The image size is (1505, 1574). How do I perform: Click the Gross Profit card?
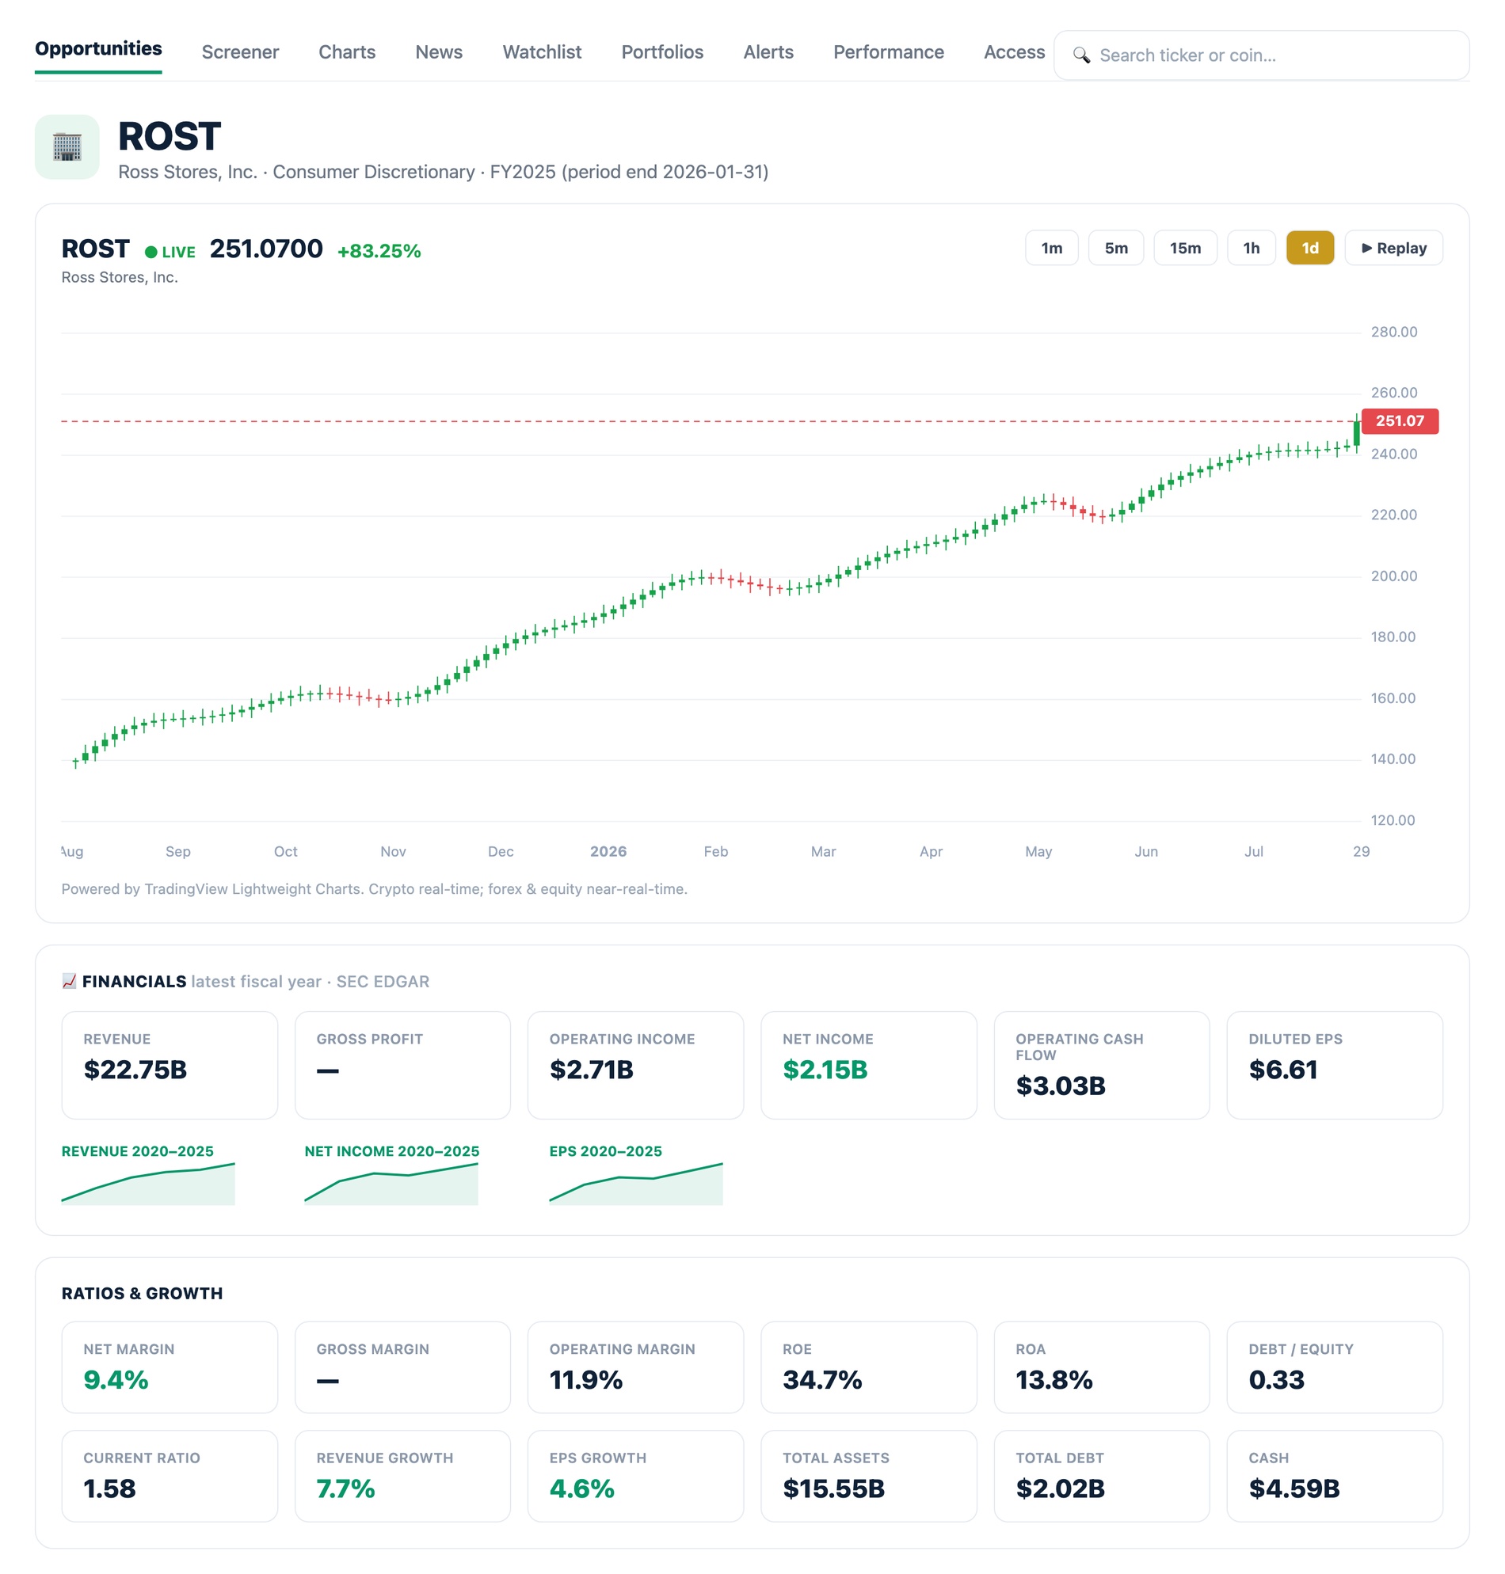tap(402, 1065)
